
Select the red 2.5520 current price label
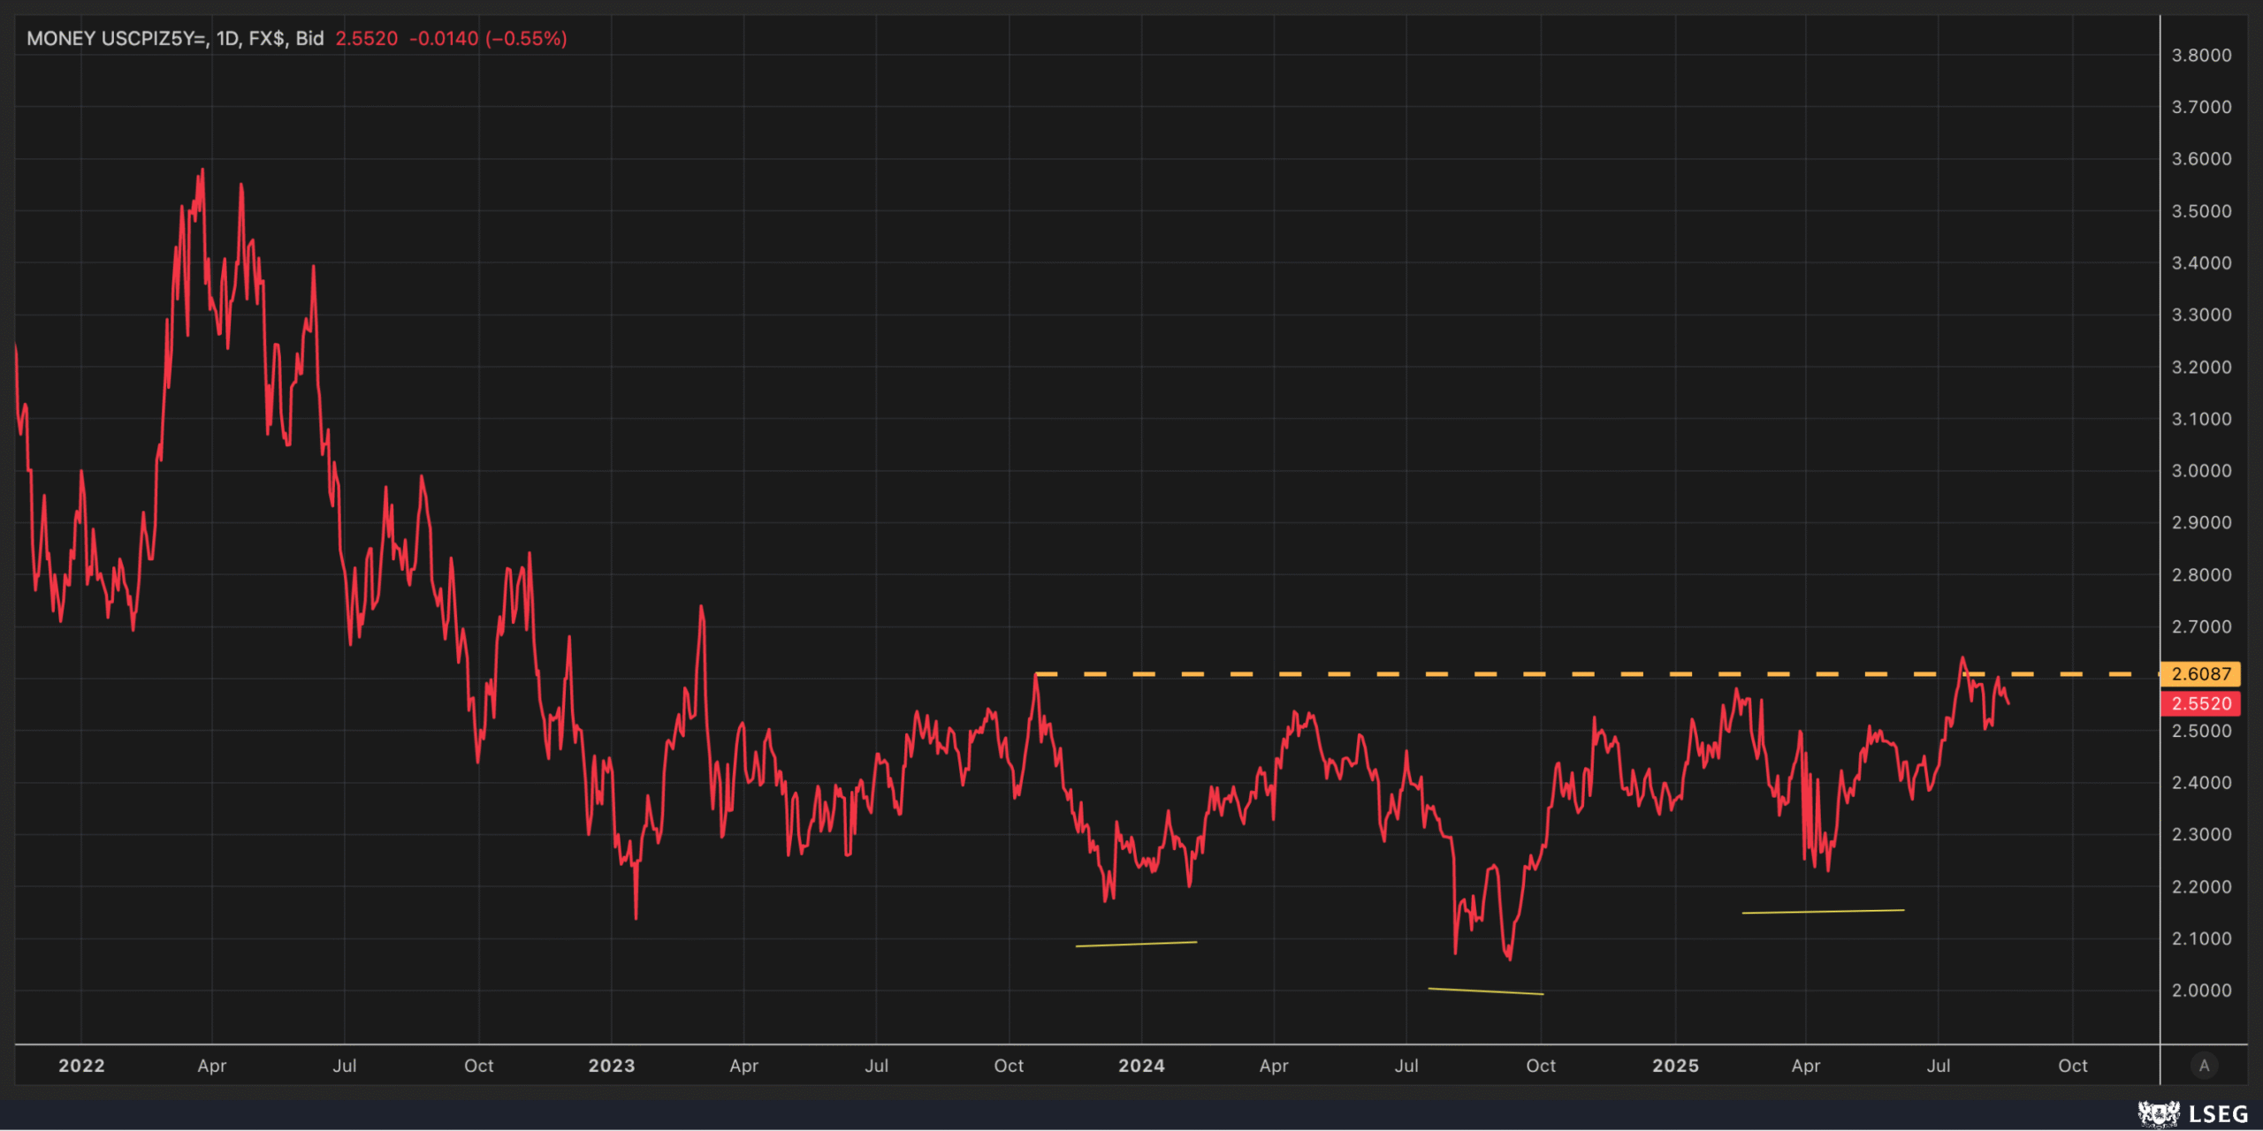coord(2201,704)
